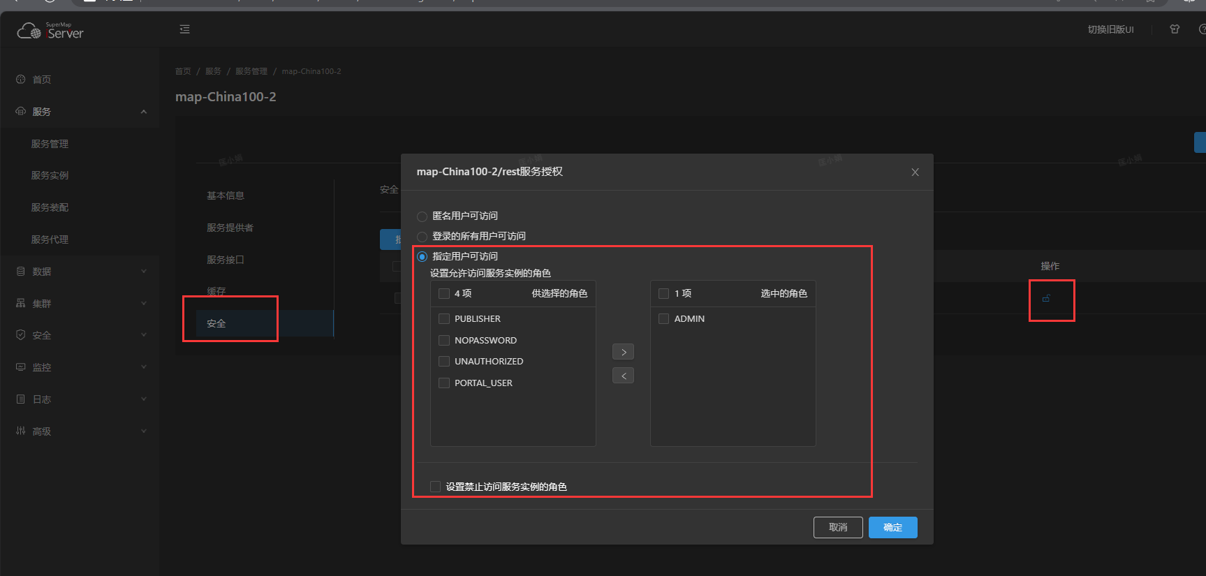The image size is (1206, 576).
Task: Move selected roles left with arrow button
Action: [623, 376]
